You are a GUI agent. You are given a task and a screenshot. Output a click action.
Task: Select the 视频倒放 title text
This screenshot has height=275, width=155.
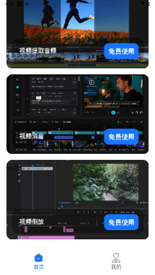point(31,222)
